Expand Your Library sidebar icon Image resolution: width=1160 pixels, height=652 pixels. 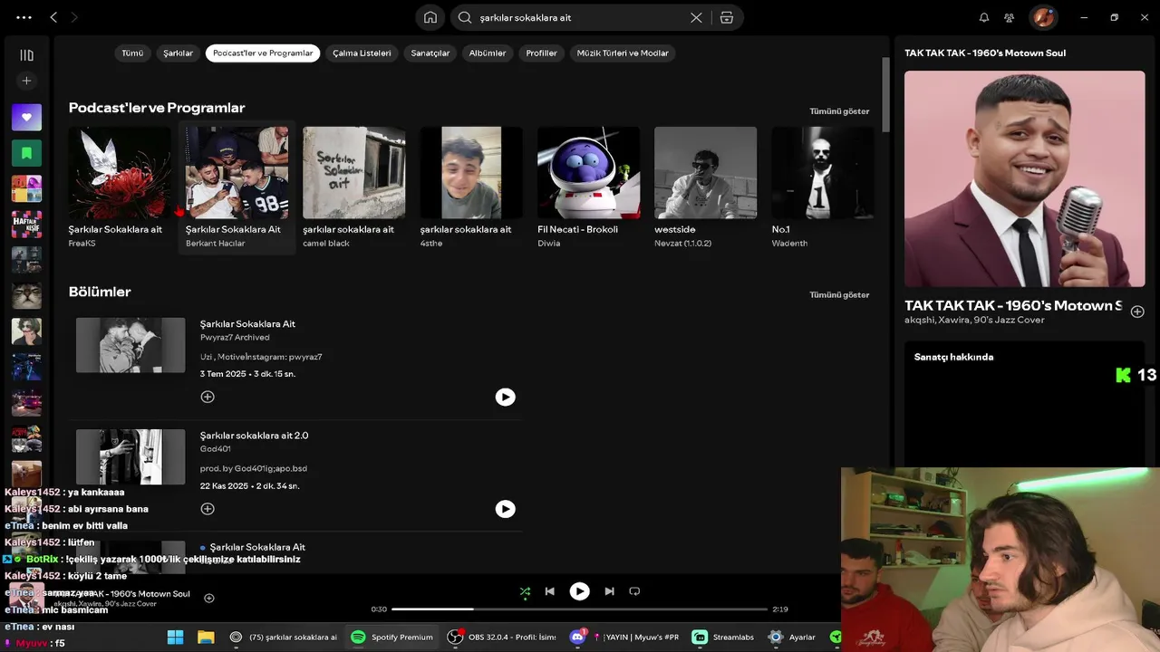[26, 55]
